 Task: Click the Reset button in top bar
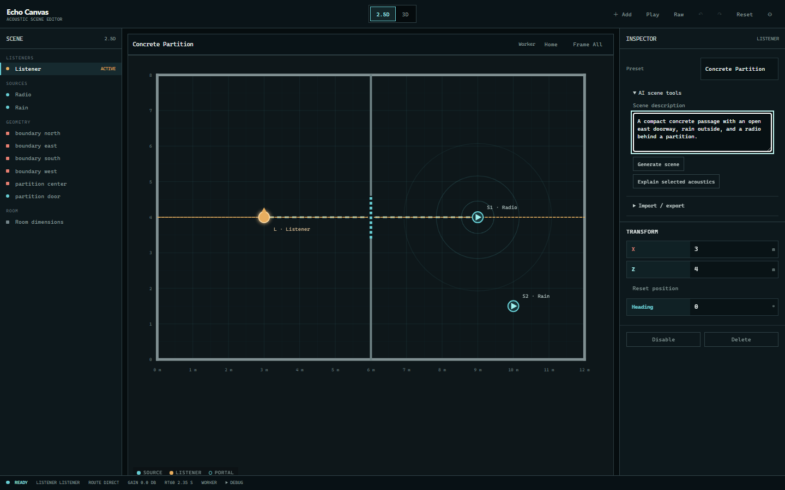[x=745, y=15]
